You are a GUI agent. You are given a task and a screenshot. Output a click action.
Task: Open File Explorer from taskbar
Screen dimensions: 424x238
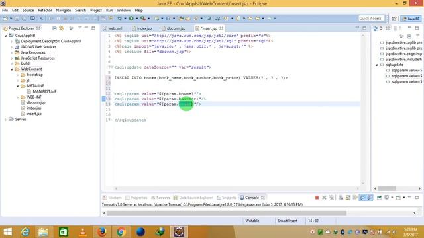coord(43,232)
